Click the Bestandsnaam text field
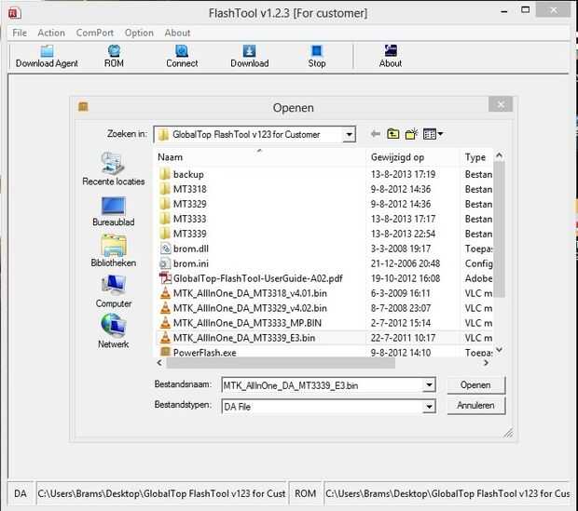Viewport: 578px width, 511px height. [x=323, y=385]
